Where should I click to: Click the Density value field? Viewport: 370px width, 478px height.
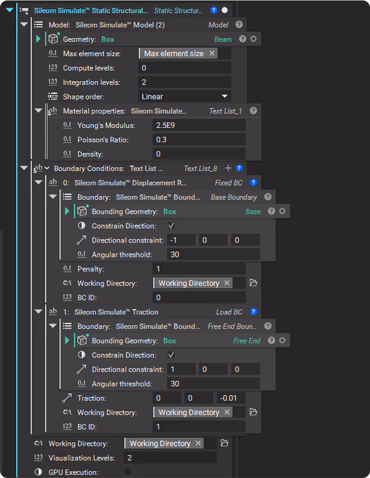tap(199, 154)
